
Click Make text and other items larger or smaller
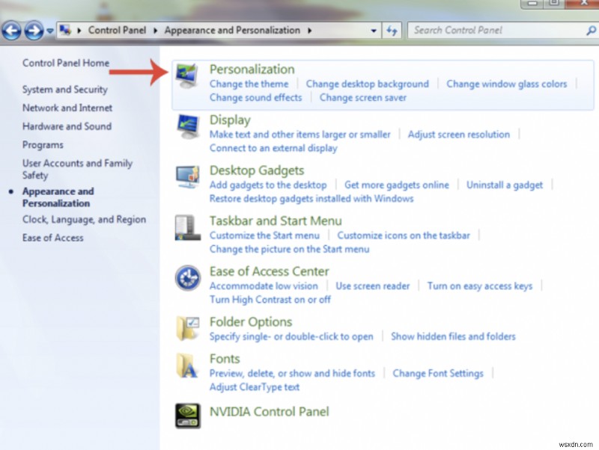300,135
